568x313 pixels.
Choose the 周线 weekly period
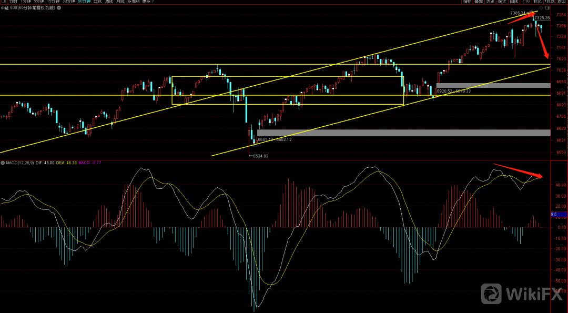pyautogui.click(x=109, y=2)
